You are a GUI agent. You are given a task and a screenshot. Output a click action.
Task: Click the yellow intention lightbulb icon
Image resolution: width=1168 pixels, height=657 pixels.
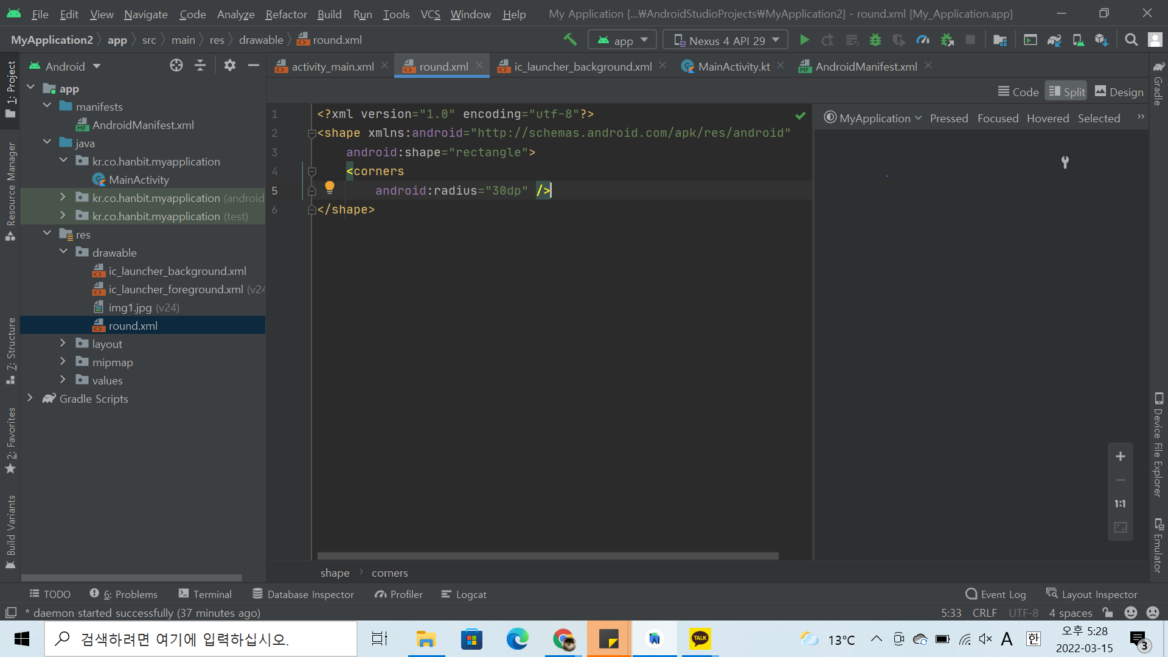[x=329, y=187]
